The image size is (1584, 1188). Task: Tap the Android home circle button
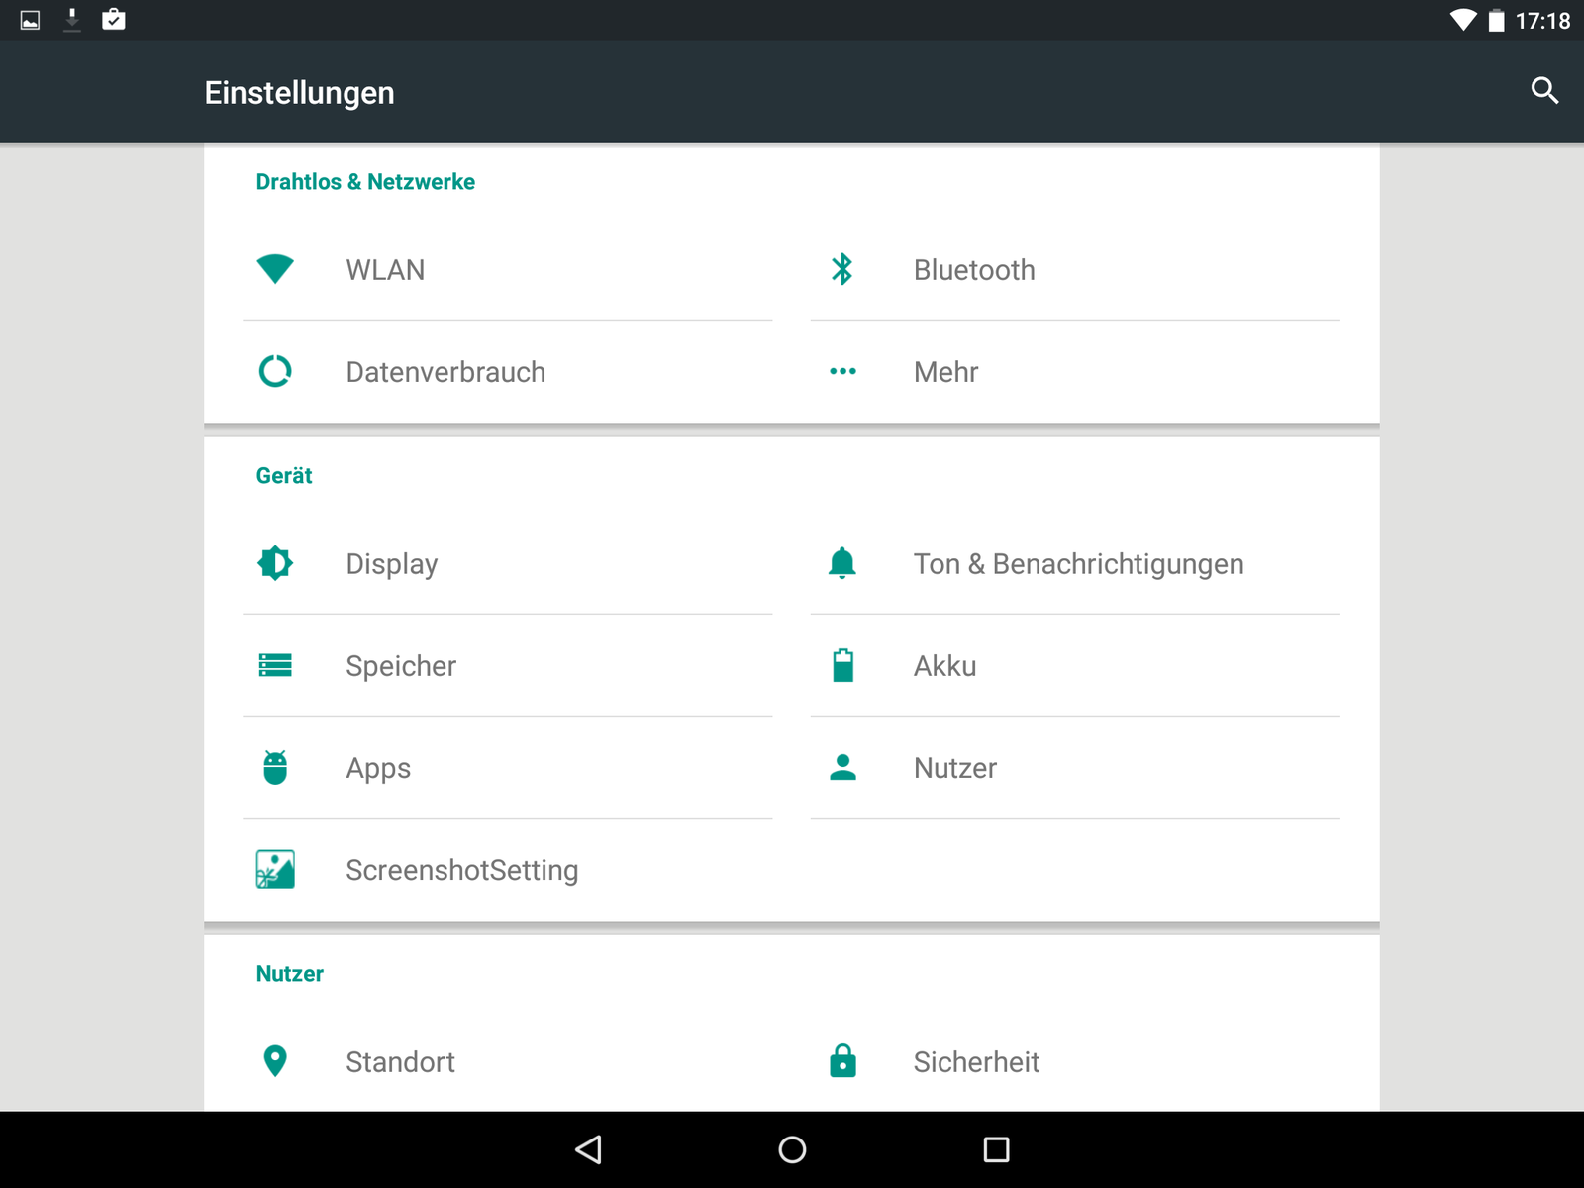[792, 1149]
